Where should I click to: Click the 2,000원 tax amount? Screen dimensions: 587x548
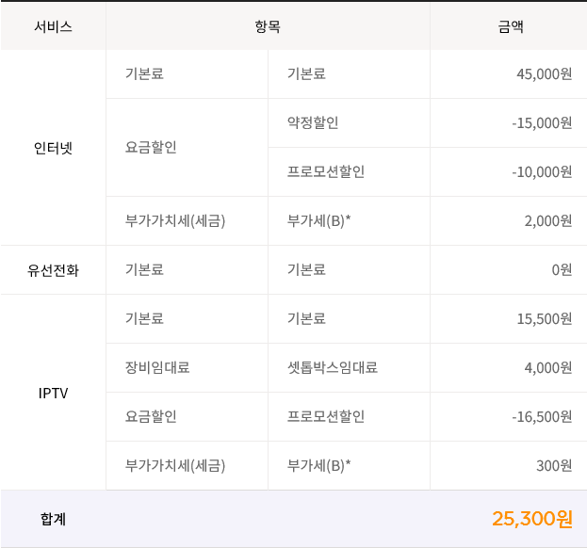pos(547,221)
